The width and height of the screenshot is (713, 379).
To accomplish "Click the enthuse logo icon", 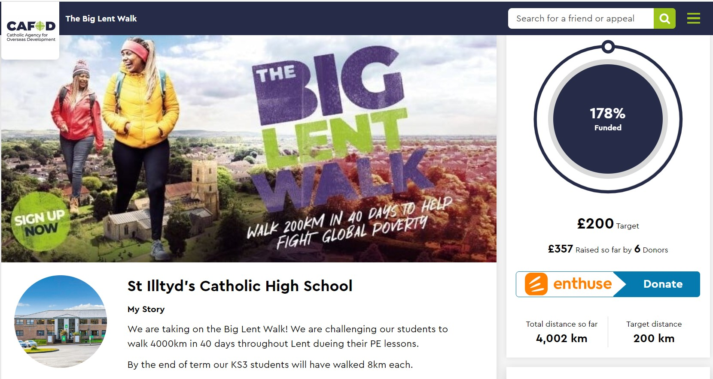I will (536, 284).
